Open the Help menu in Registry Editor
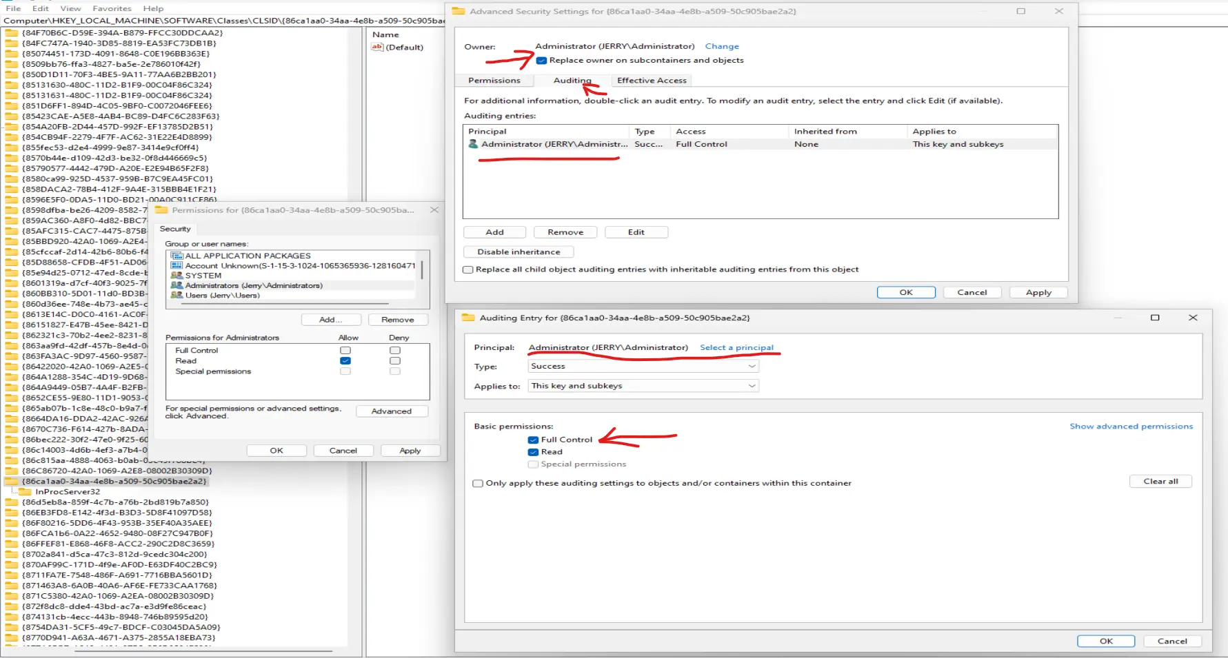 pos(153,8)
